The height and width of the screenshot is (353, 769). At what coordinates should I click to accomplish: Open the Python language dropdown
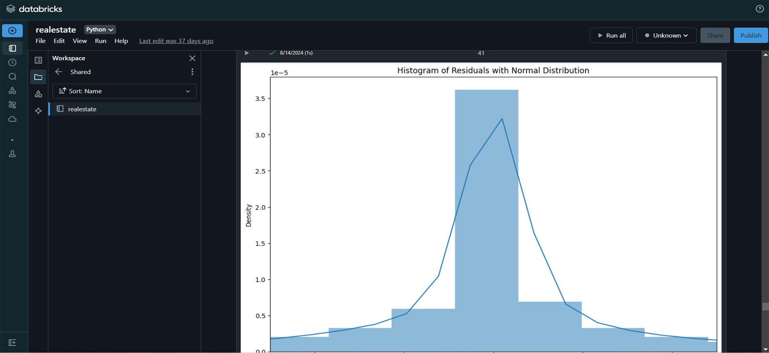100,30
